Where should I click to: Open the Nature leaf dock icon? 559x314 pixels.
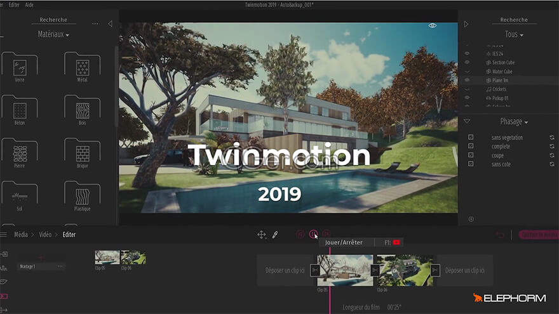(x=4, y=282)
